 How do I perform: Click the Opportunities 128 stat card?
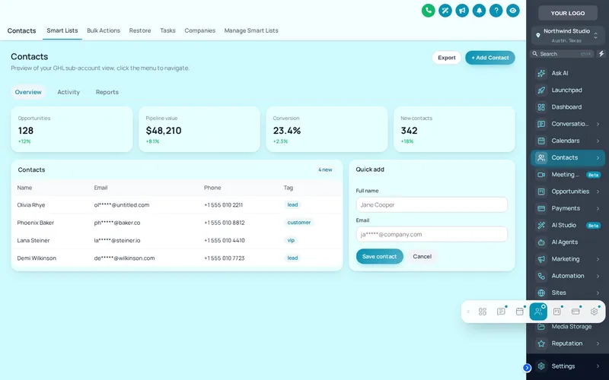[72, 129]
